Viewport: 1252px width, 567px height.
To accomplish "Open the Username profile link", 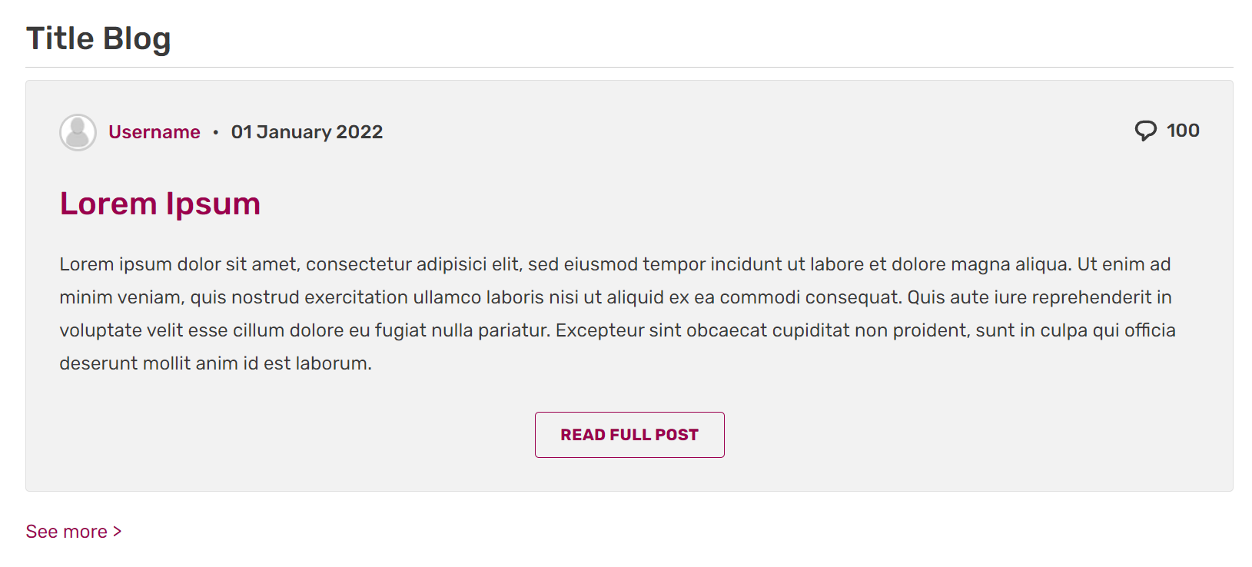I will [154, 132].
